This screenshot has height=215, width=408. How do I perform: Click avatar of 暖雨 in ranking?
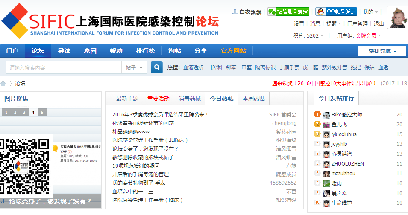tap(326, 183)
